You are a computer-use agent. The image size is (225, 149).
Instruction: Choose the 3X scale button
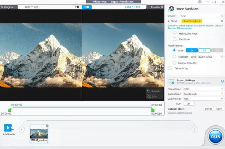tap(204, 50)
